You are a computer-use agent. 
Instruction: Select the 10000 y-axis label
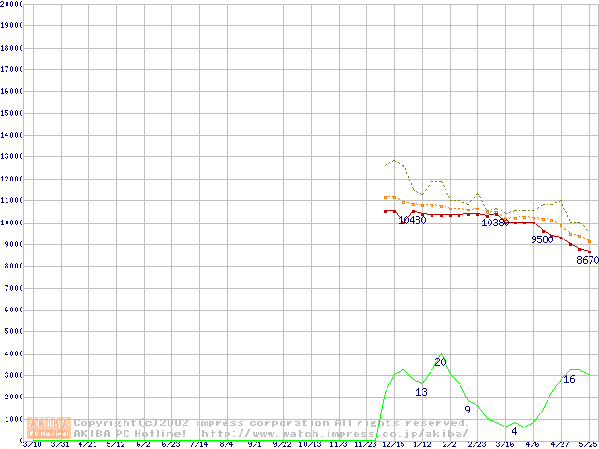click(12, 223)
